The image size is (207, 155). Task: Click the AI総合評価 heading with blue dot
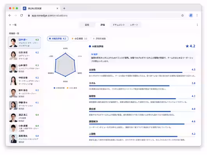point(96,46)
